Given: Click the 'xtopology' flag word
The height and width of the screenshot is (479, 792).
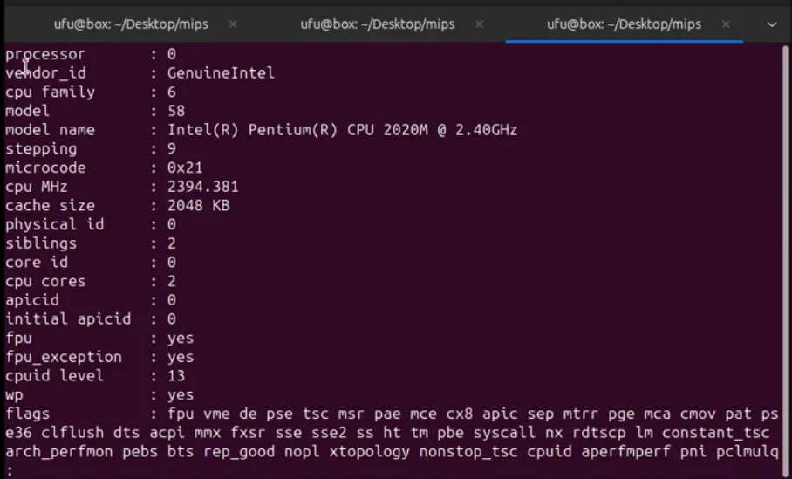Looking at the screenshot, I should point(369,452).
